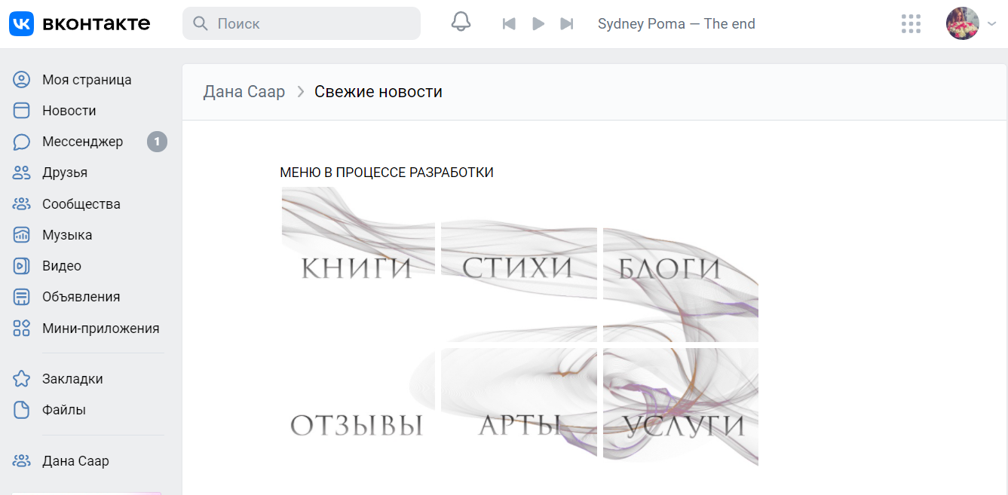Skip to previous track

coord(509,24)
